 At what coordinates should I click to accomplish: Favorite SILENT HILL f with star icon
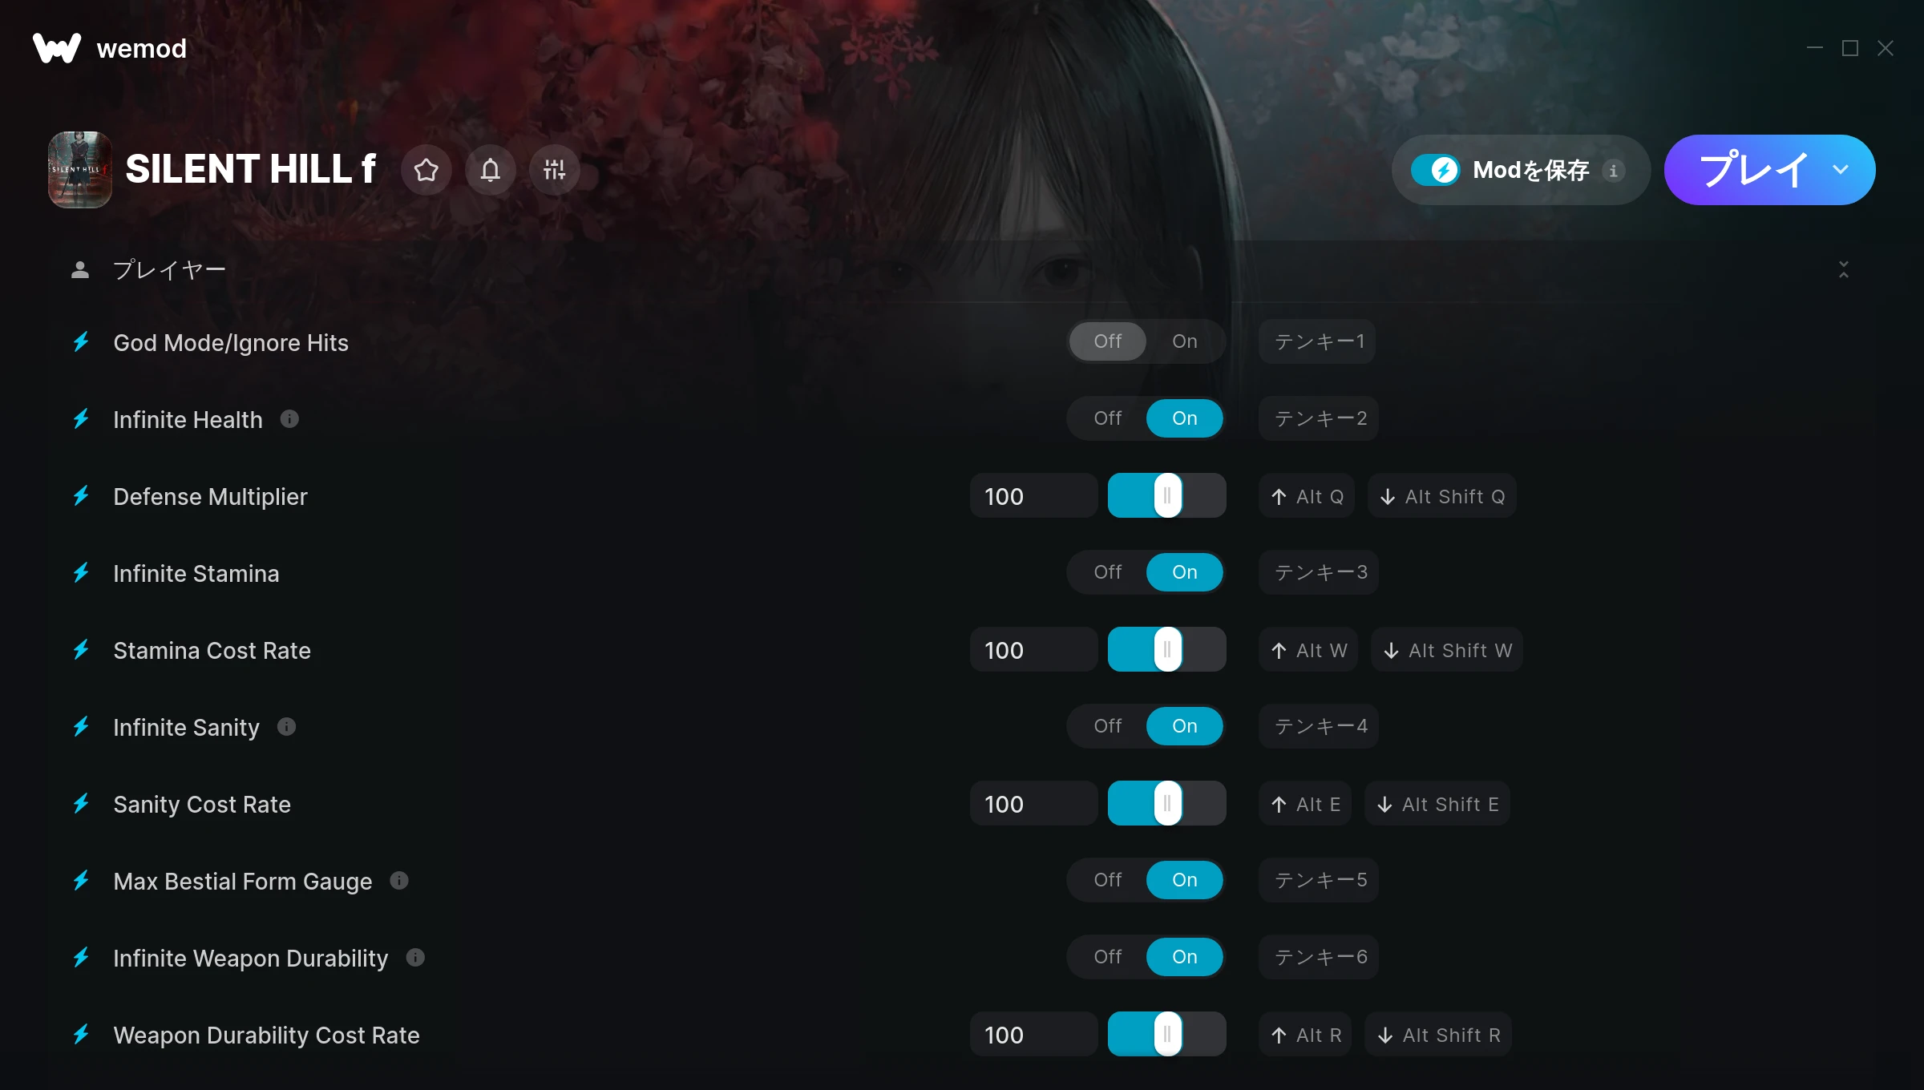426,170
